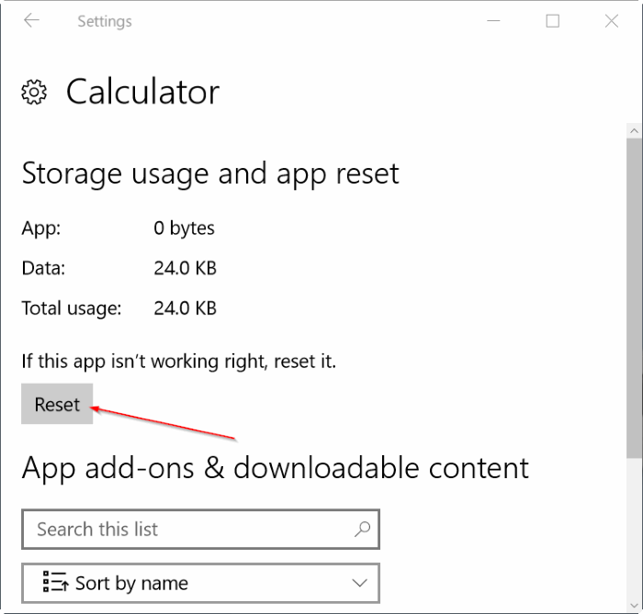Maximize the Settings window

pyautogui.click(x=552, y=21)
